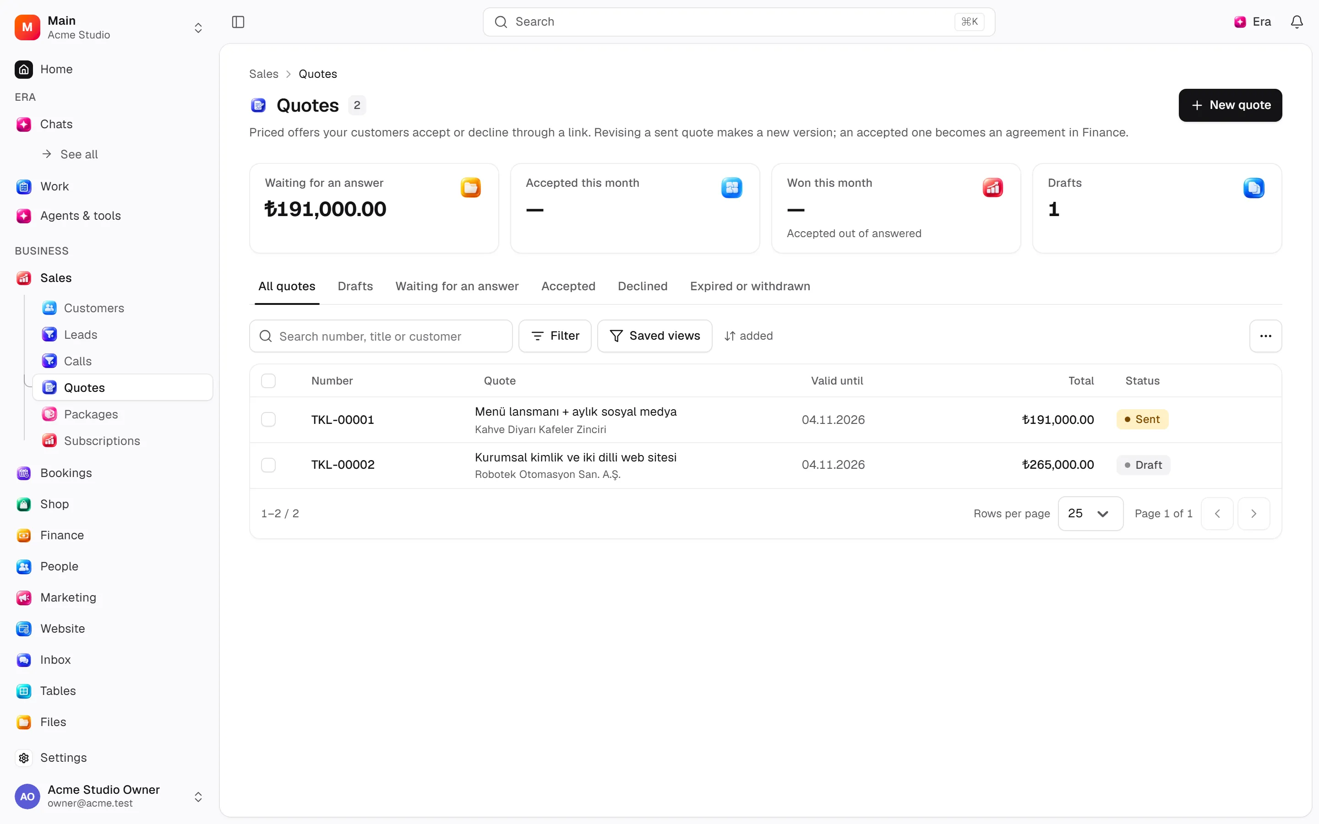This screenshot has height=824, width=1319.
Task: Change sort order by added
Action: click(748, 336)
